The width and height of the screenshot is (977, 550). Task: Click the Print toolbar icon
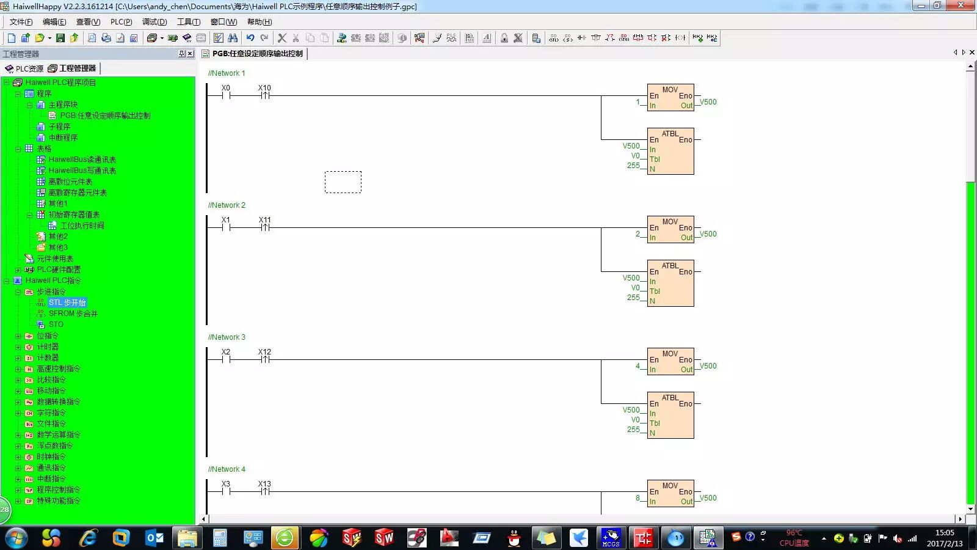point(106,38)
